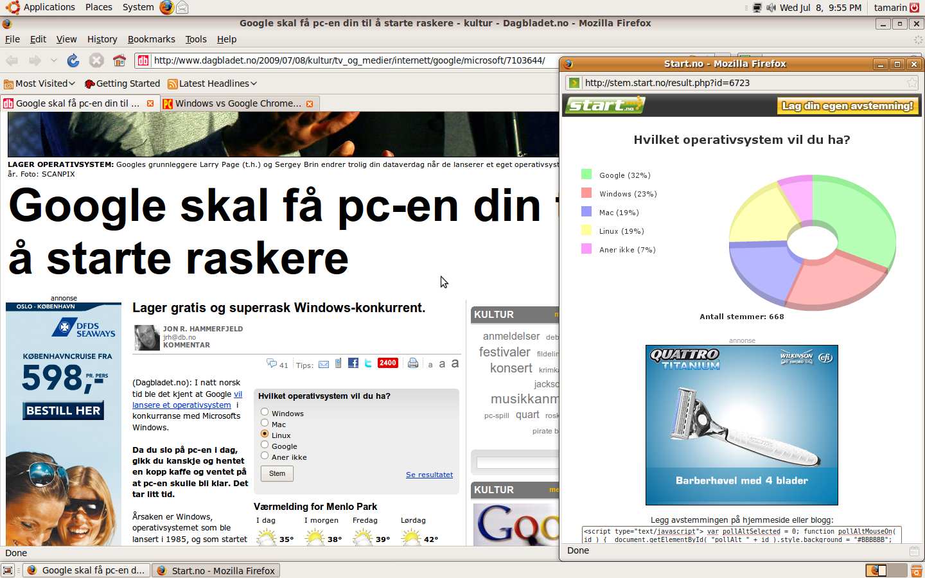Open the System menu in top panel
Viewport: 925px width, 578px height.
click(138, 7)
